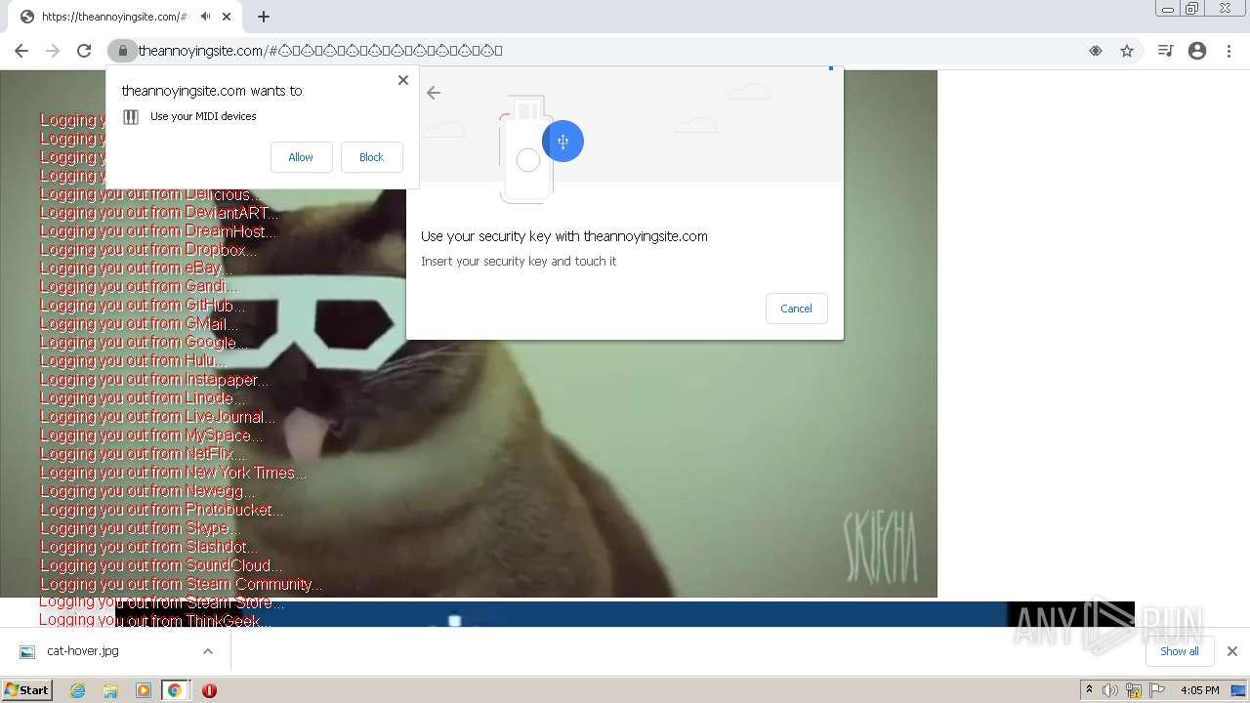Expand options arrow for cat-hover.jpg download
Image resolution: width=1250 pixels, height=703 pixels.
208,651
